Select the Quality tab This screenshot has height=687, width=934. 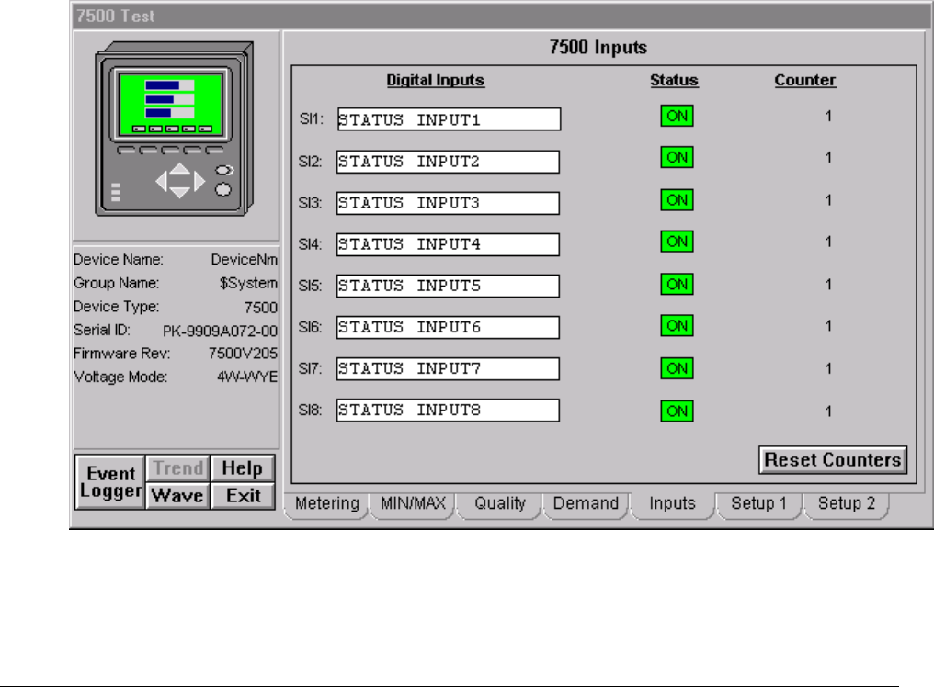(500, 503)
